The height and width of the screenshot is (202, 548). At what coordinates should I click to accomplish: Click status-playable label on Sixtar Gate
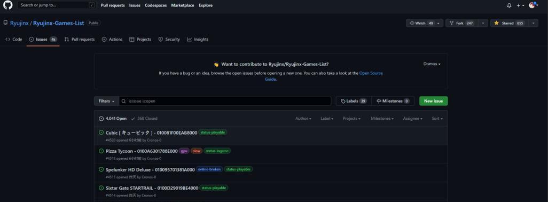[214, 188]
